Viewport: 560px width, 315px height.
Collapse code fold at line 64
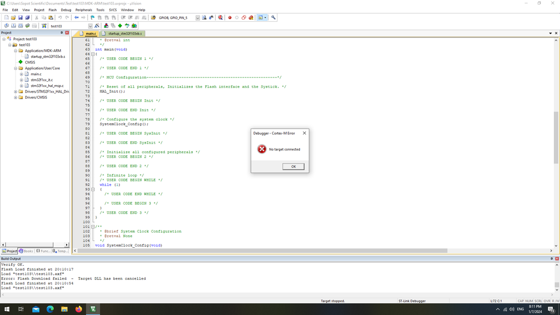click(93, 54)
